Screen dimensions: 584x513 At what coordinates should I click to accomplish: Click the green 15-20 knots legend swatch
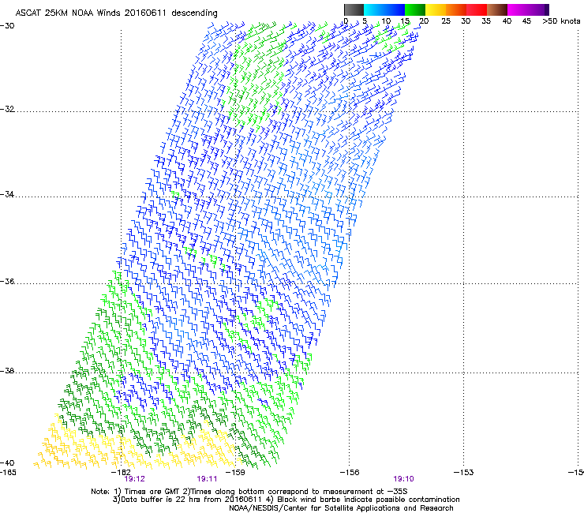415,9
